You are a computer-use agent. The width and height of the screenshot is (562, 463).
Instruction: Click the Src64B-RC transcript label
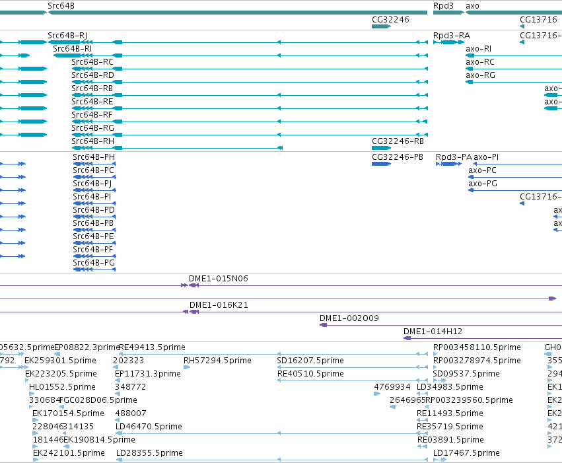tap(92, 62)
